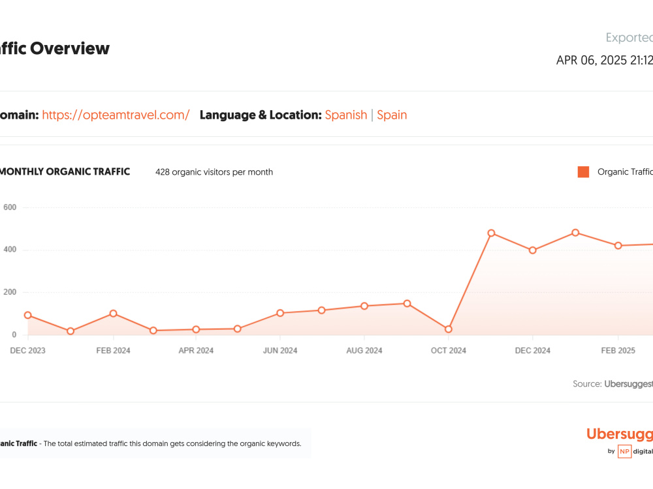Select the July 2024 data point
Screen dimensions: 653x489
pos(321,310)
